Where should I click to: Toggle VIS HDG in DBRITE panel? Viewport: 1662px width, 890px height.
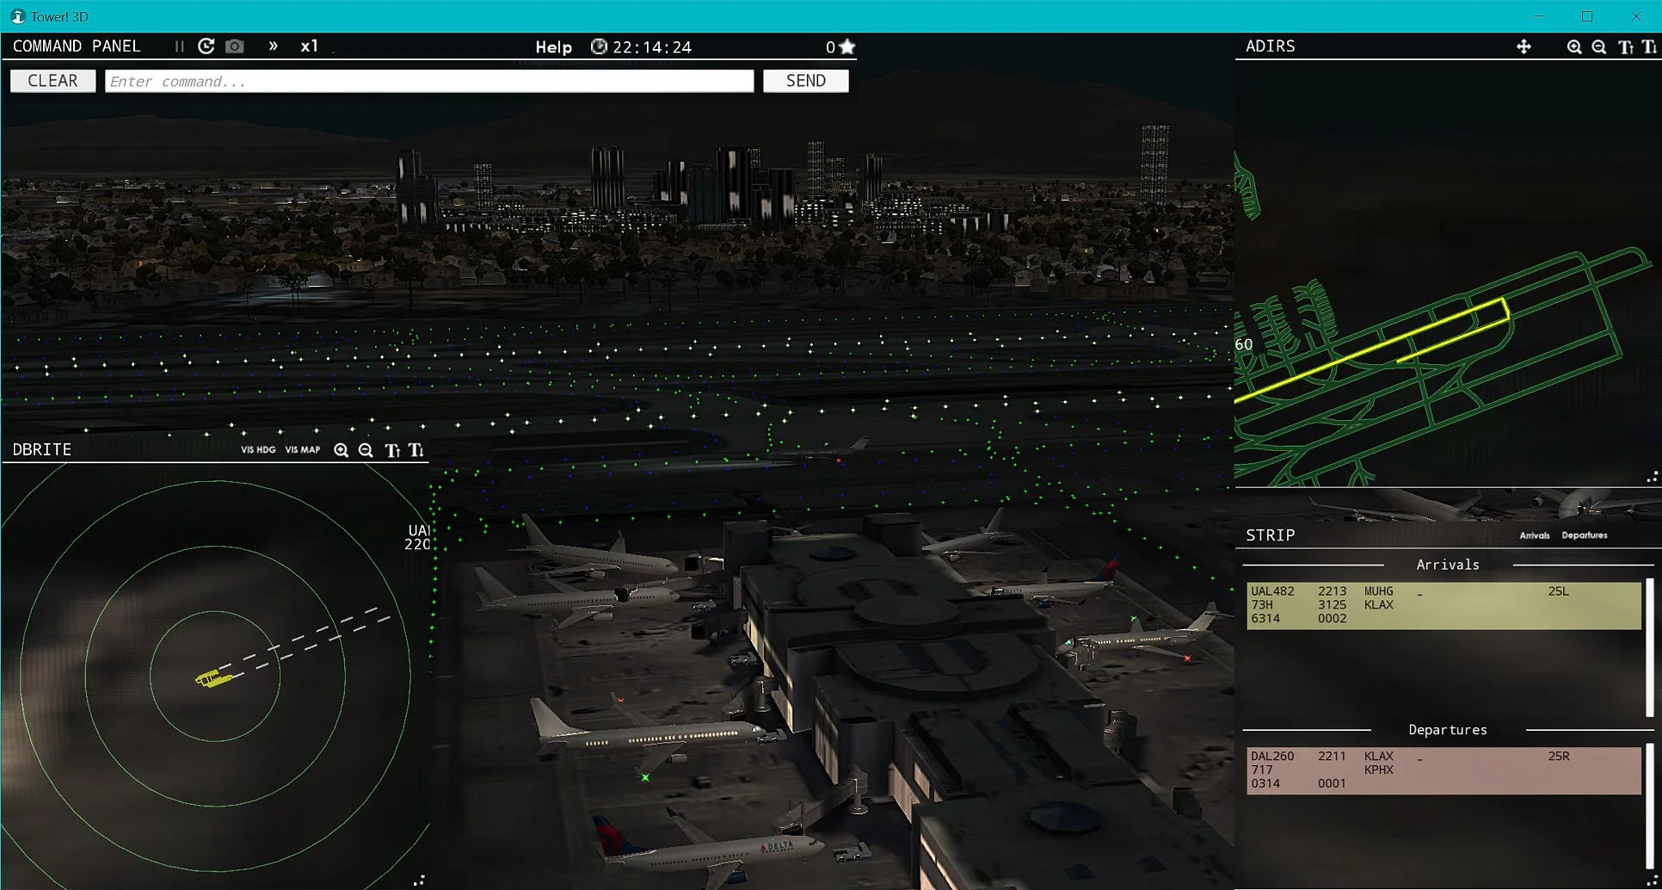click(x=258, y=449)
